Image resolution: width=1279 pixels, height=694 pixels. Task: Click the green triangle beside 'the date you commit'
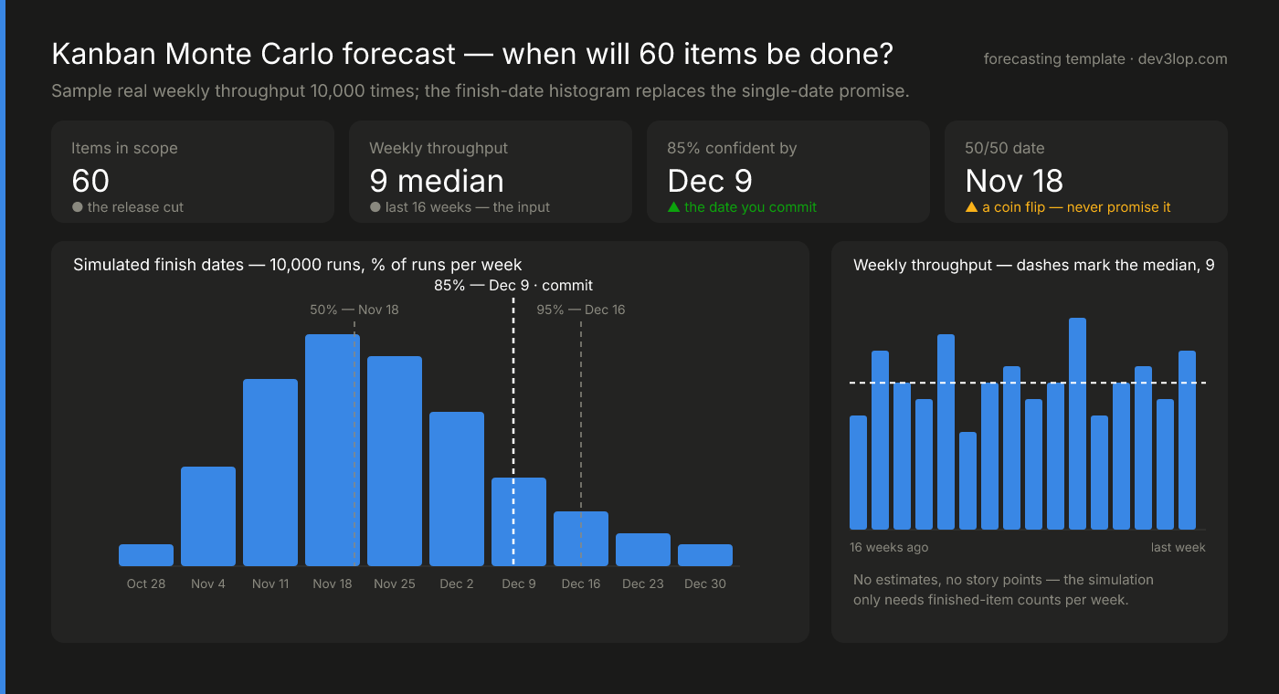click(x=674, y=207)
